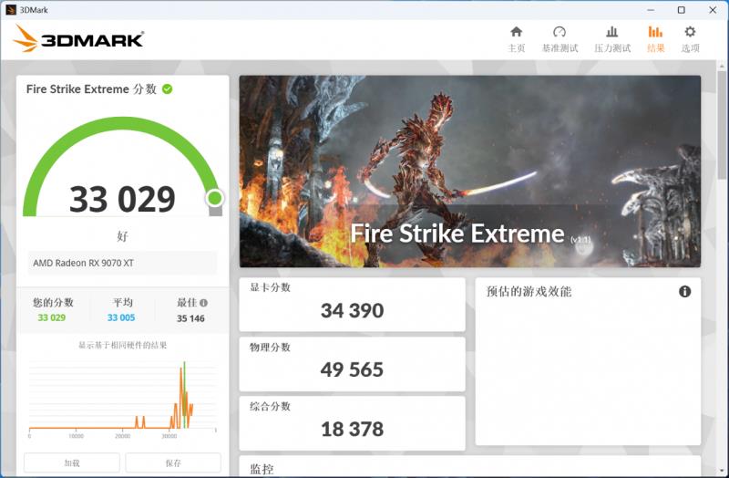This screenshot has height=478, width=729.
Task: Click info icon next to 最佳
Action: click(x=203, y=303)
